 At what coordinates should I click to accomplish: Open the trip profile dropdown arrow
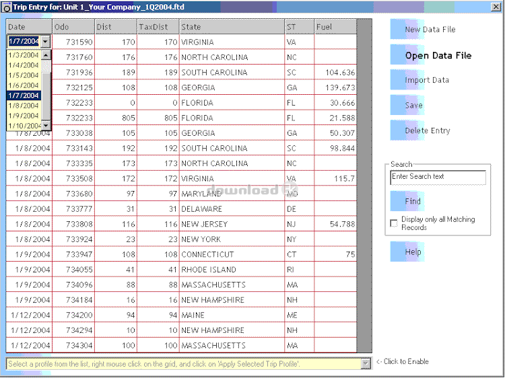click(366, 364)
